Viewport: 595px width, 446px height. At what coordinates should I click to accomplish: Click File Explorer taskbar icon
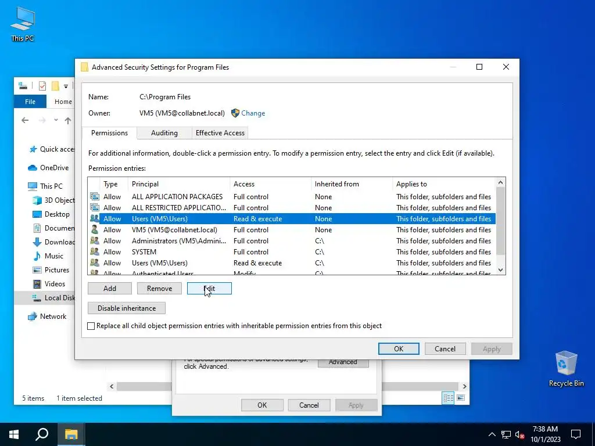pyautogui.click(x=71, y=434)
